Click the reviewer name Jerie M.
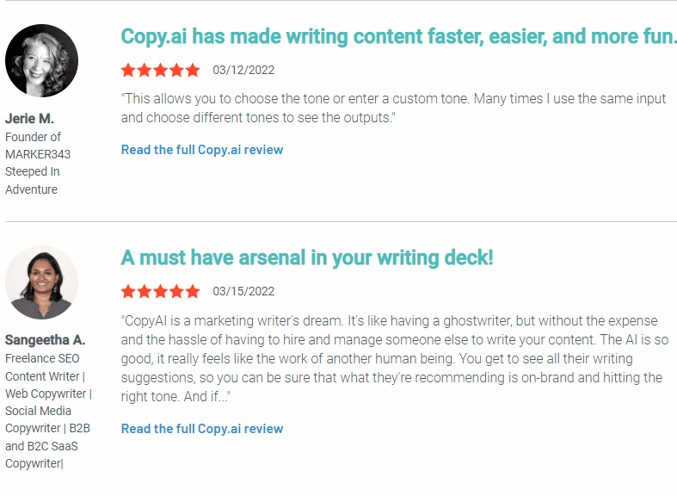Viewport: 677px width, 496px height. point(29,118)
